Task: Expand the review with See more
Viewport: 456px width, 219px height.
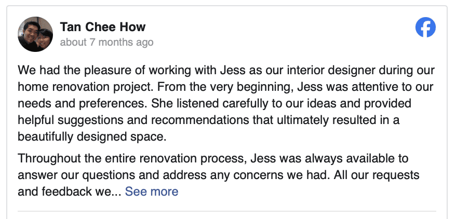Action: pyautogui.click(x=152, y=191)
